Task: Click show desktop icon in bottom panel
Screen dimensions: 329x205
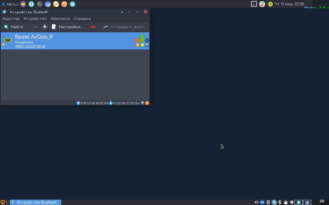Action: [x=3, y=202]
